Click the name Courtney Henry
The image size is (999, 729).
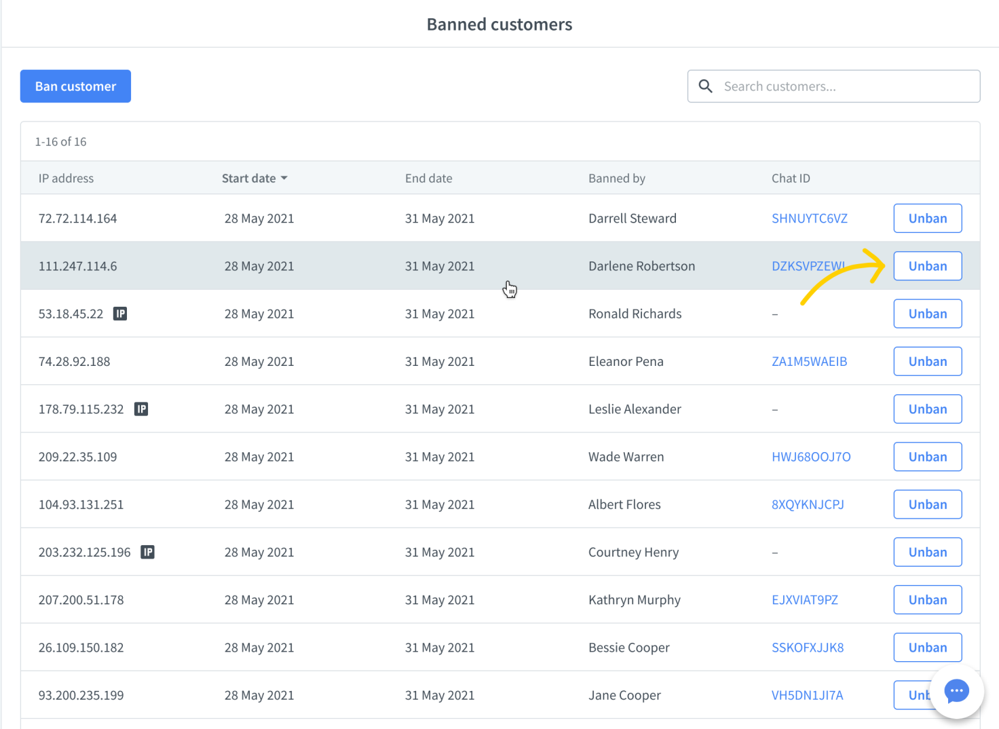click(x=633, y=552)
